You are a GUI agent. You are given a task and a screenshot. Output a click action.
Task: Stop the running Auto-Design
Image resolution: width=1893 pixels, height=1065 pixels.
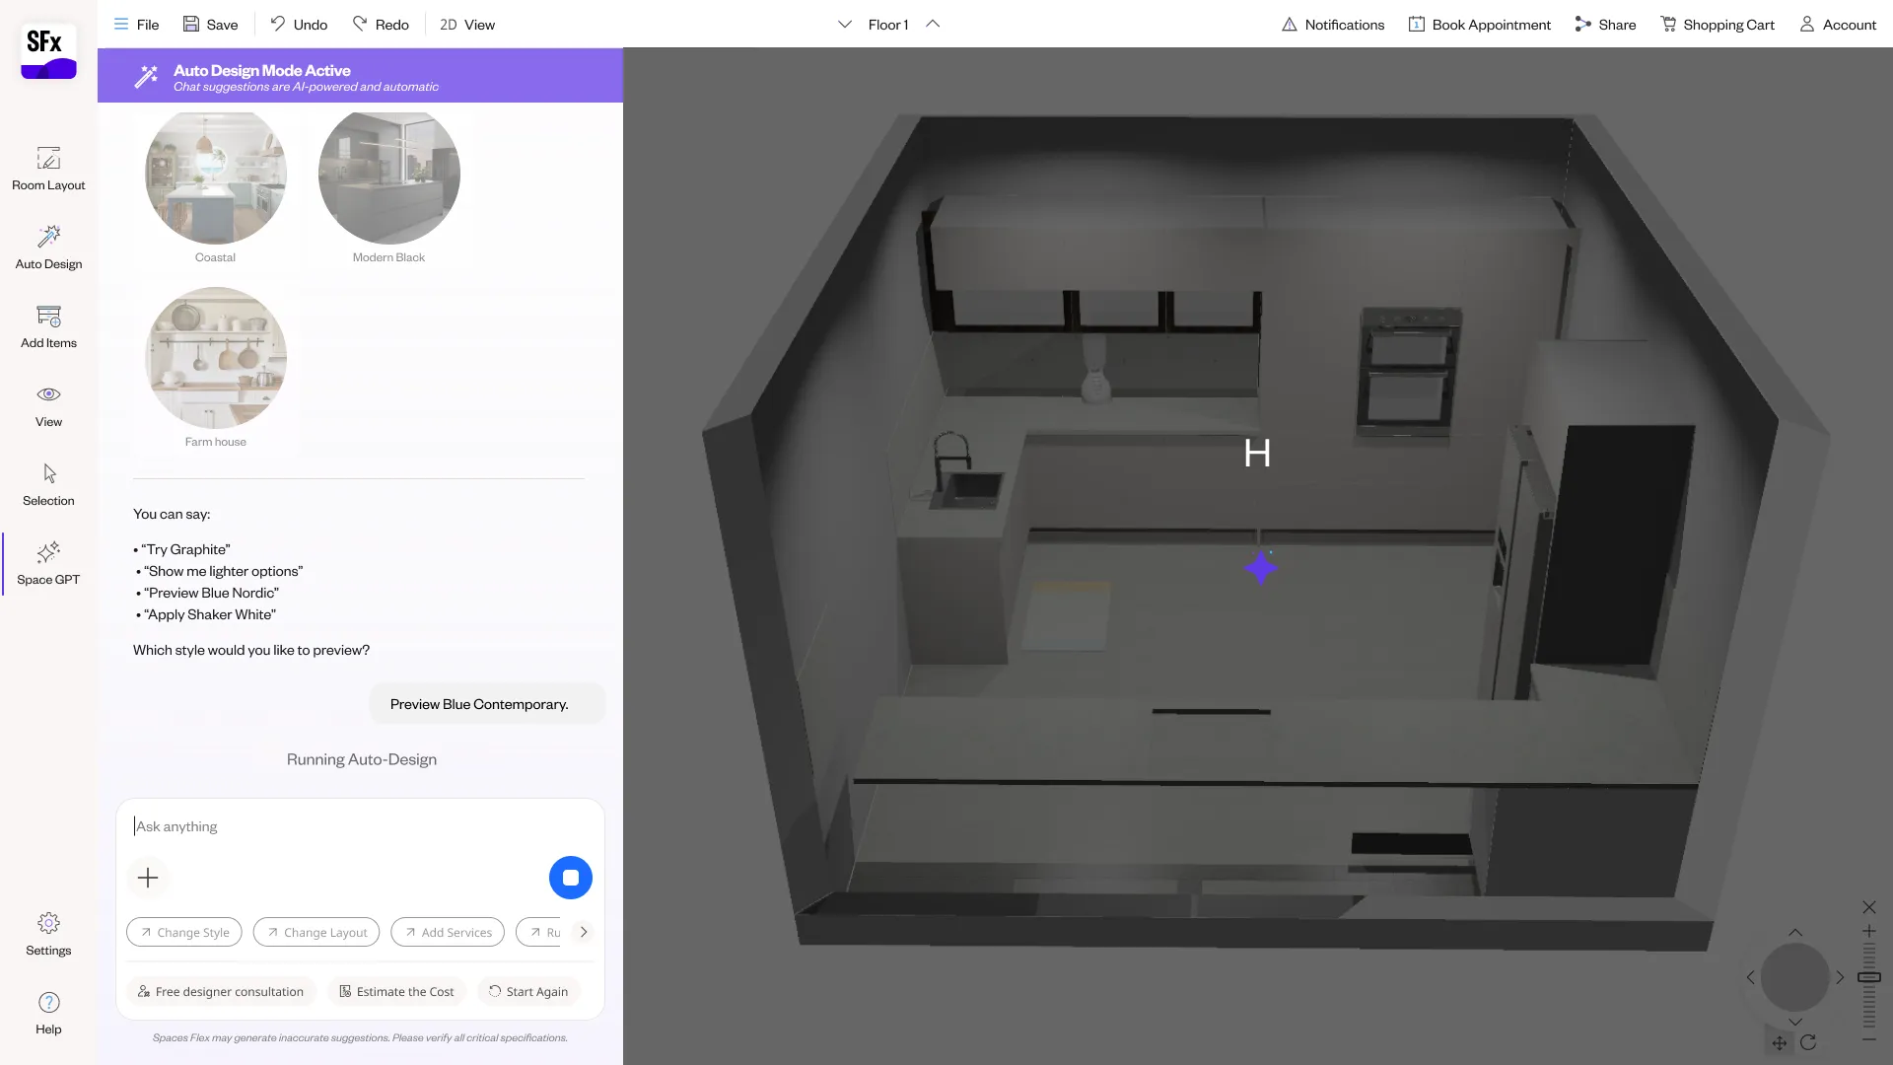(571, 878)
